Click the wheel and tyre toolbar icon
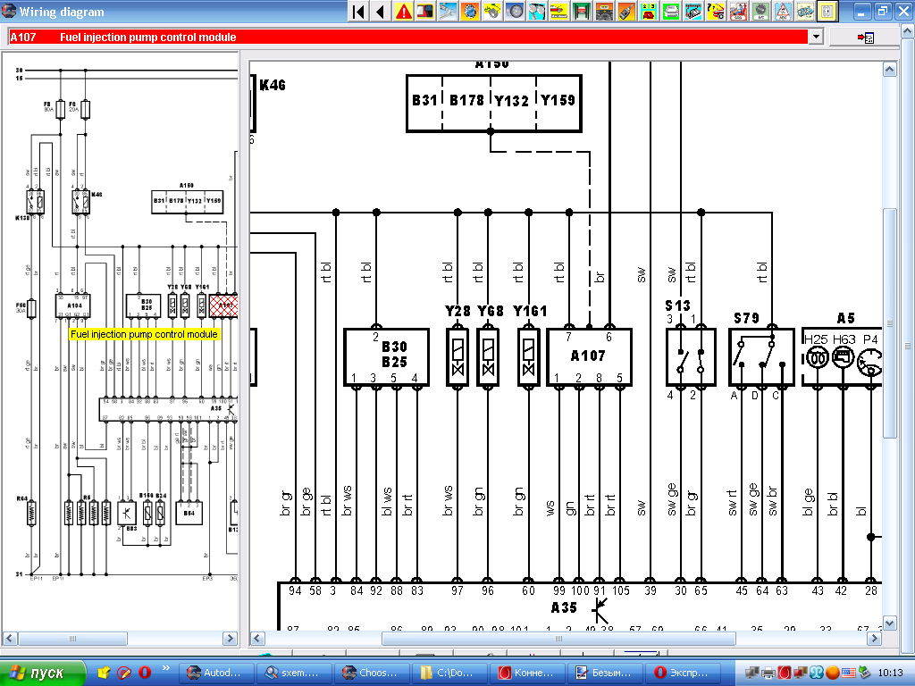 click(x=515, y=11)
